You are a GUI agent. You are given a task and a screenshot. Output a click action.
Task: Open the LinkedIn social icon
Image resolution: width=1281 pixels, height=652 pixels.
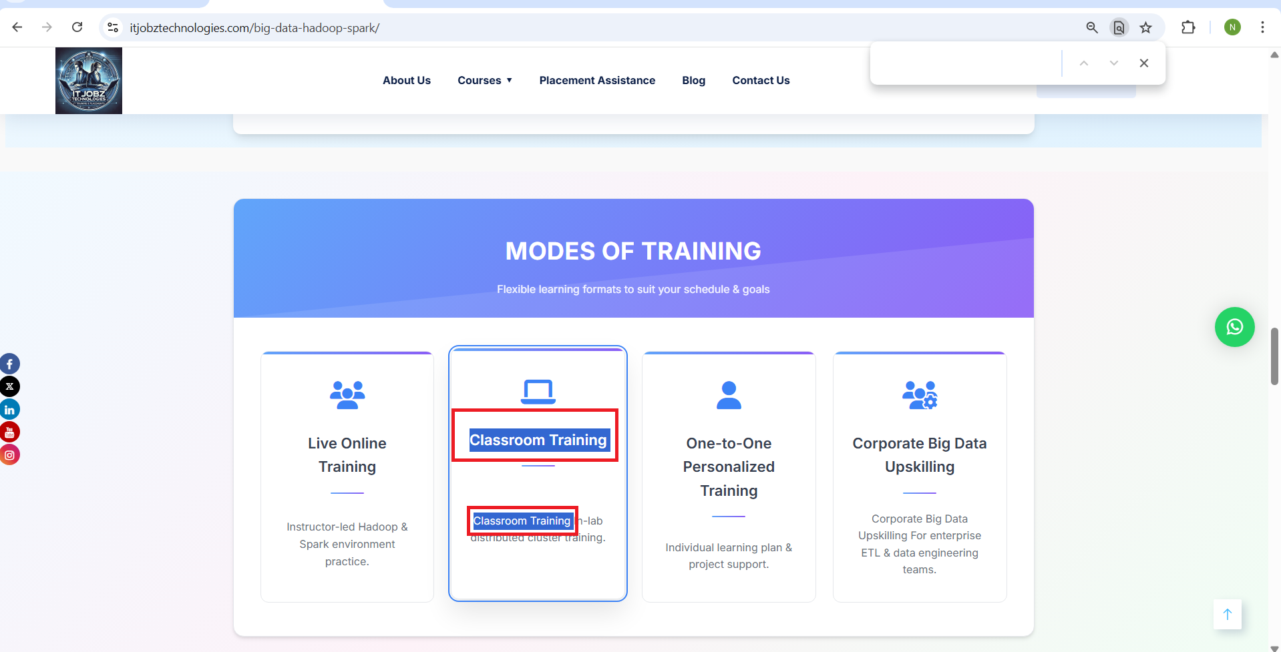(x=9, y=410)
